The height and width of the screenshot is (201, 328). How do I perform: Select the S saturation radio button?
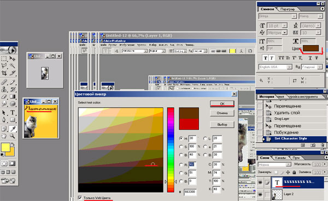coord(181,147)
